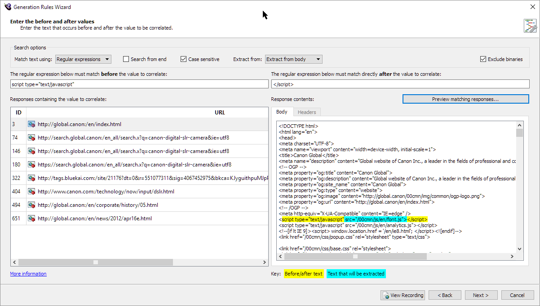
Task: Click Preview matching responses button
Action: click(x=465, y=99)
